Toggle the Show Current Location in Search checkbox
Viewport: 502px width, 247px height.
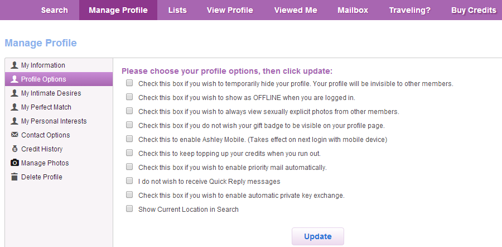tap(129, 209)
